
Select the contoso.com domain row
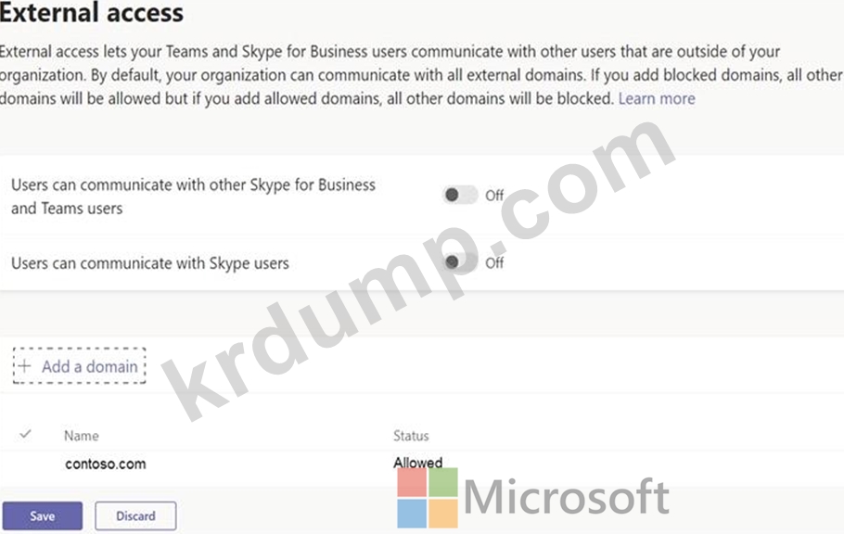[422, 464]
